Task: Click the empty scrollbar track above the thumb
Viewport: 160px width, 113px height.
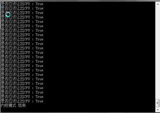Action: point(158,52)
